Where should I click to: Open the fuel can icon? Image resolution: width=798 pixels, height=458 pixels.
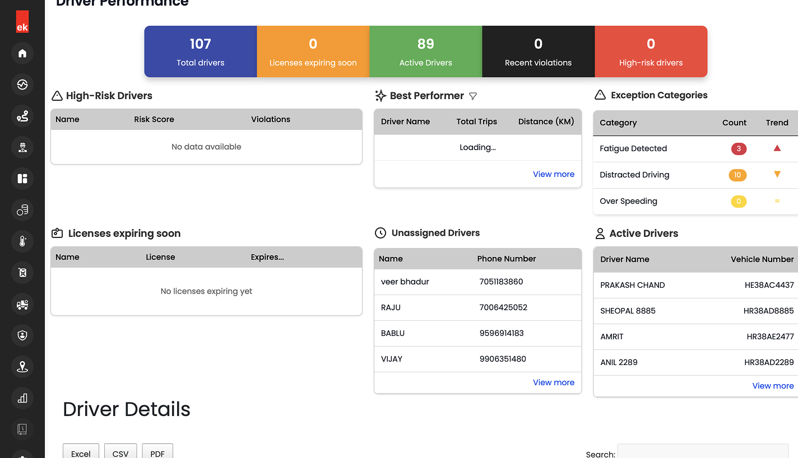22,273
